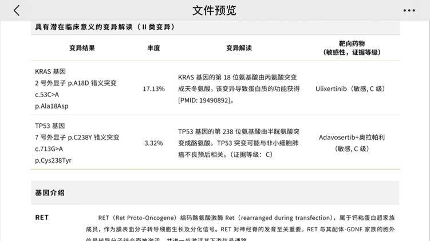
Task: Select the KRAS 基因 variant result cell
Action: point(76,89)
